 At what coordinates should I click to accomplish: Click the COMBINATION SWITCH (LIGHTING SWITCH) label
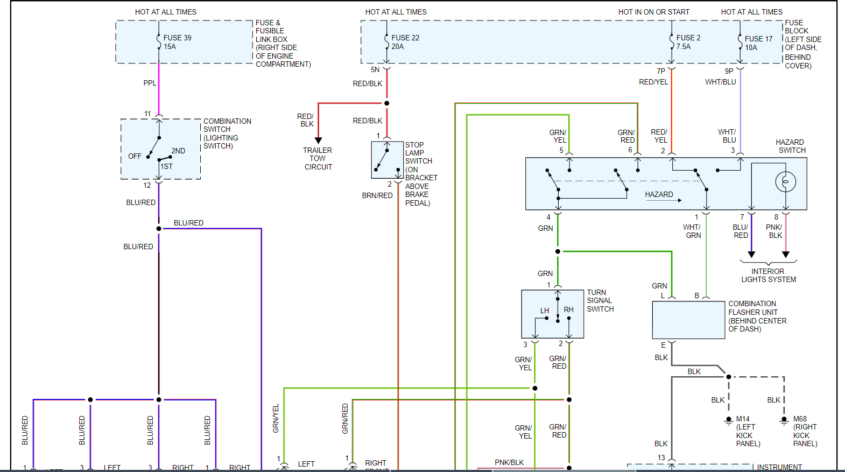227,133
